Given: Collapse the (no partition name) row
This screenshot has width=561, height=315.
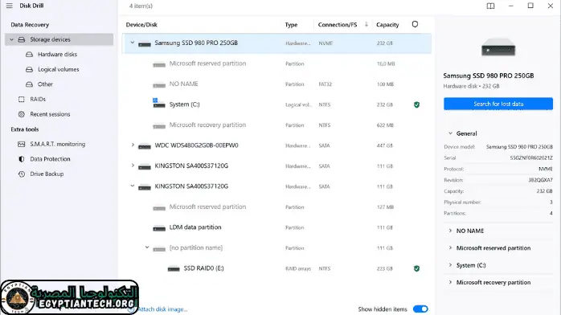Looking at the screenshot, I should (147, 247).
